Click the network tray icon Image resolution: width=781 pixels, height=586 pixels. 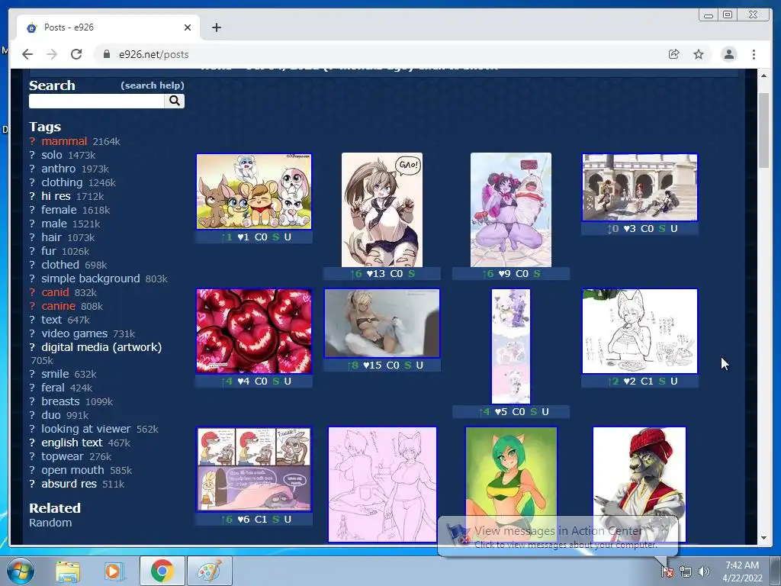pyautogui.click(x=686, y=572)
